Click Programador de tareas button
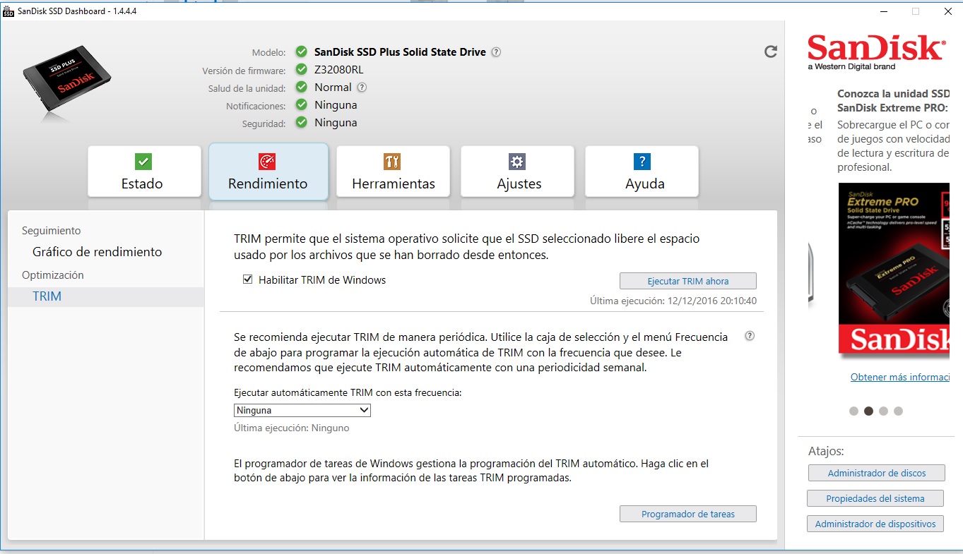The image size is (963, 554). [688, 514]
